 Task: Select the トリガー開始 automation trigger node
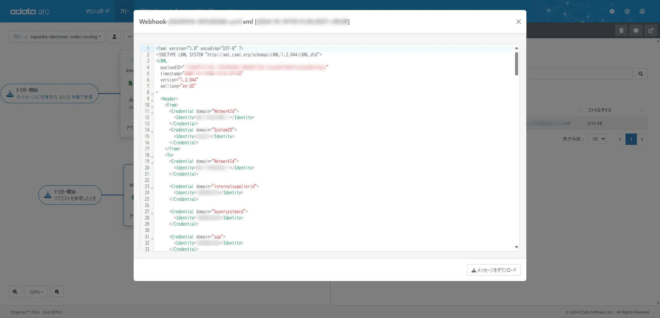pos(50,93)
